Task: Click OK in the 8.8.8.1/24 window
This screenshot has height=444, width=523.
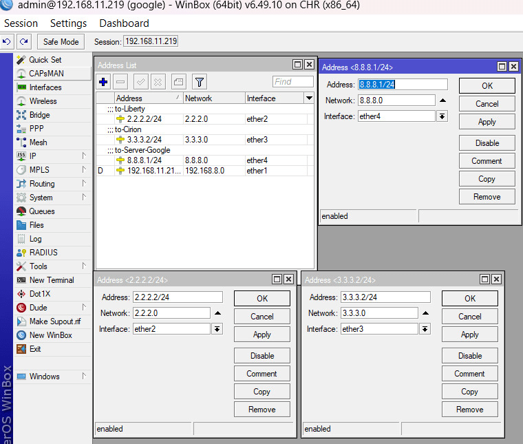Action: coord(487,86)
